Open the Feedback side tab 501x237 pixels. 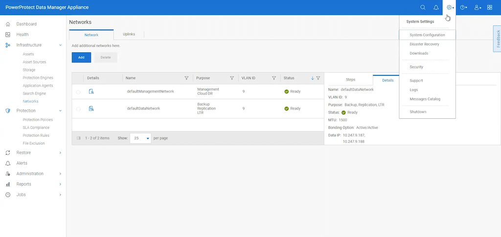(x=497, y=39)
